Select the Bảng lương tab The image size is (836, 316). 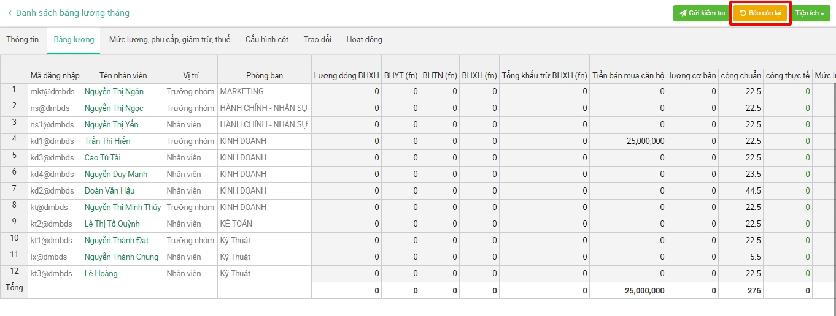coord(74,40)
